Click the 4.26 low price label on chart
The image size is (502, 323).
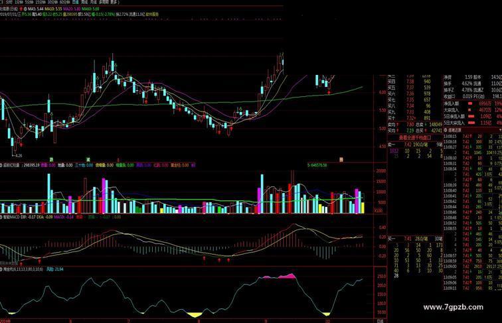(x=19, y=156)
